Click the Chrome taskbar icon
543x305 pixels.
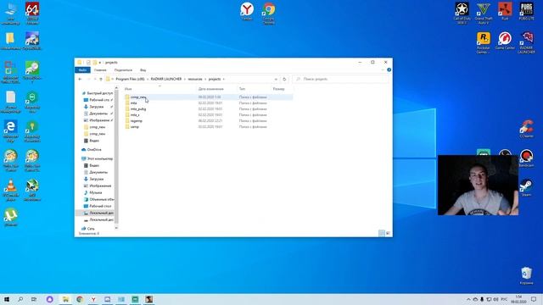click(79, 299)
